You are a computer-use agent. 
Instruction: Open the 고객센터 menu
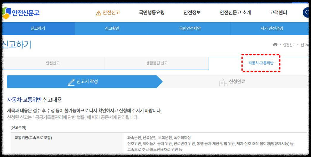(x=278, y=13)
